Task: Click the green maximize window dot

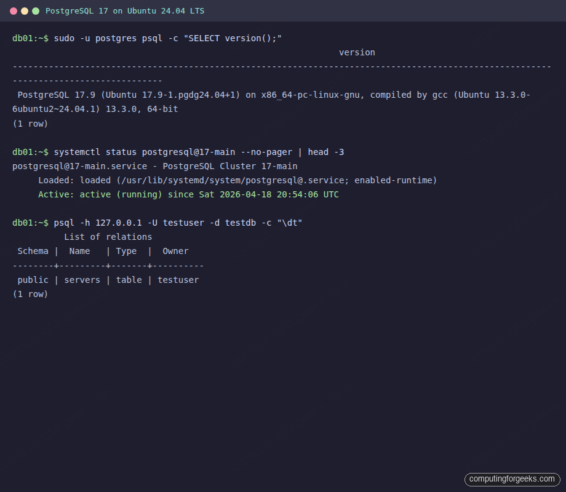Action: coord(36,11)
